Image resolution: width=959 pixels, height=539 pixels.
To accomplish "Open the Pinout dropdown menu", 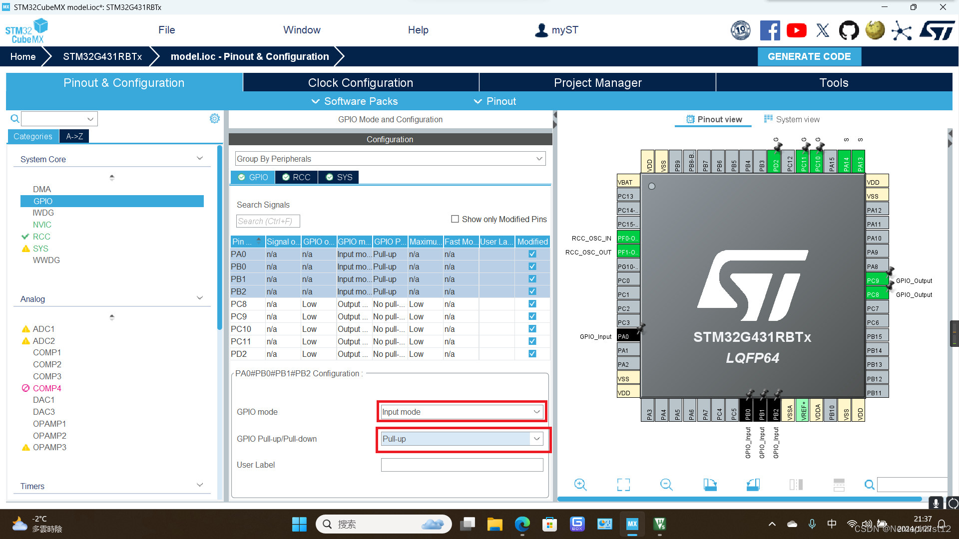I will pos(495,101).
